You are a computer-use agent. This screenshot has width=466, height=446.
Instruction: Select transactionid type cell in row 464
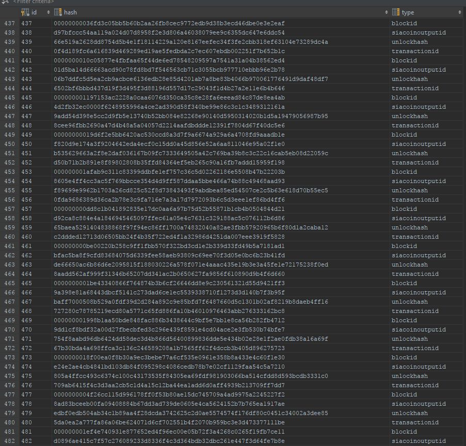point(426,274)
